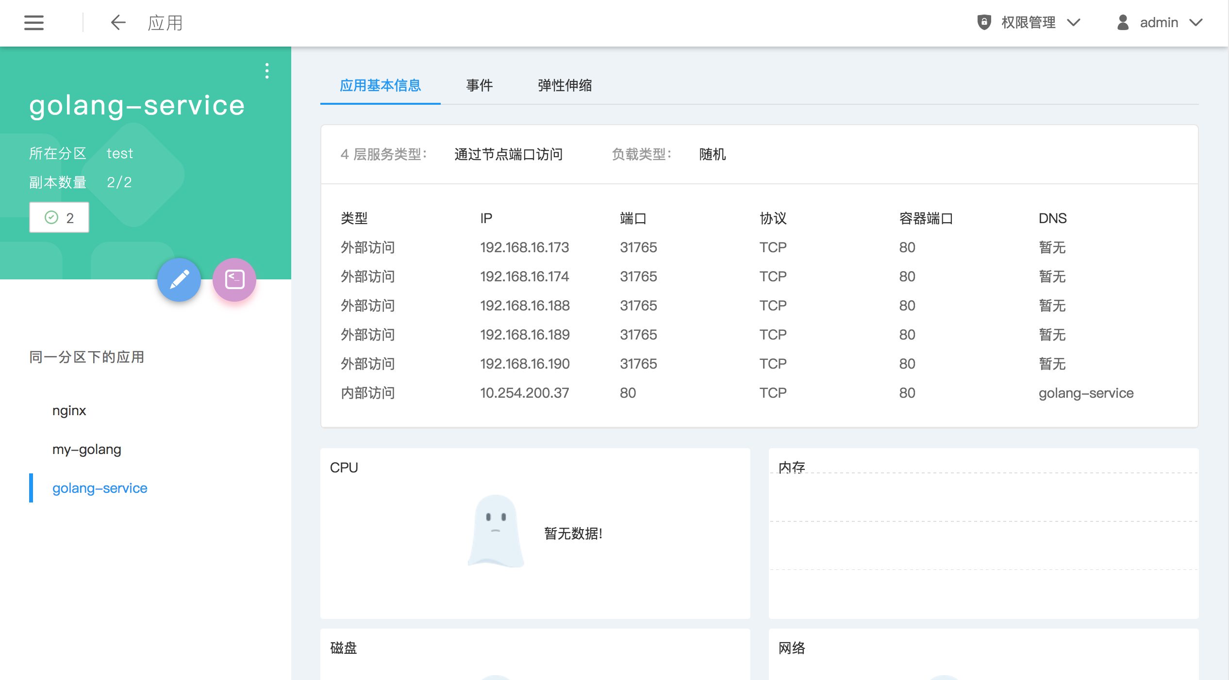The image size is (1229, 680).
Task: Select the 应用基本信息 tab
Action: coord(380,85)
